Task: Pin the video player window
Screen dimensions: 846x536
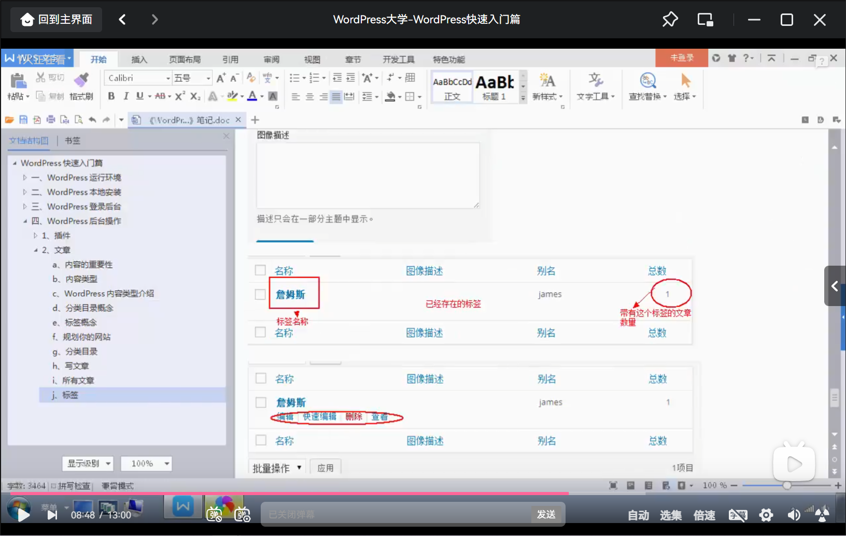Action: tap(670, 20)
